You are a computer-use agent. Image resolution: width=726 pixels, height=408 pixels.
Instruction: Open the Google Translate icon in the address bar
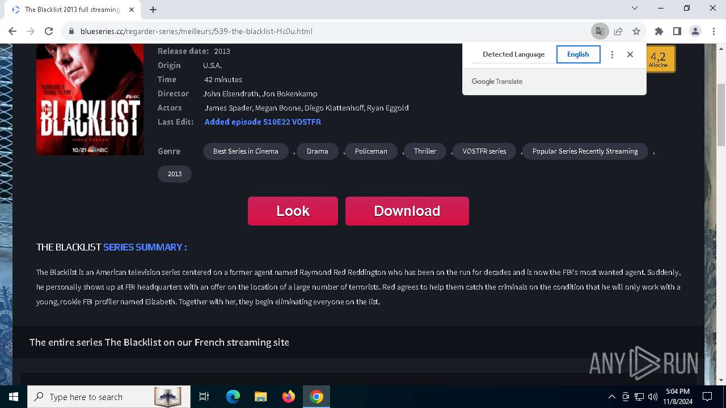click(600, 31)
